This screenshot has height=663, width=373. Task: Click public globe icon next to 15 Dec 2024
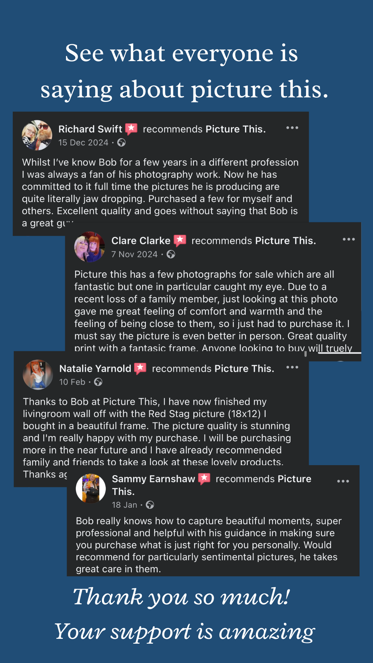(121, 143)
